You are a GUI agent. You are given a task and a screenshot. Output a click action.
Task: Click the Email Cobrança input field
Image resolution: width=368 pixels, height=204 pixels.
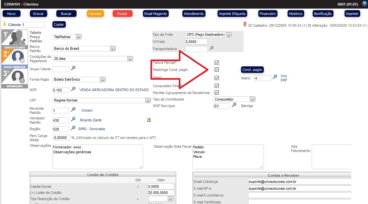pos(300,182)
